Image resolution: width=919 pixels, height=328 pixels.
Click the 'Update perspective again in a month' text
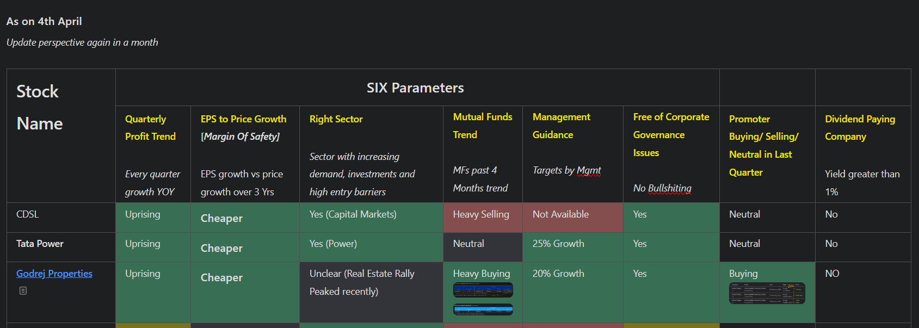coord(82,42)
